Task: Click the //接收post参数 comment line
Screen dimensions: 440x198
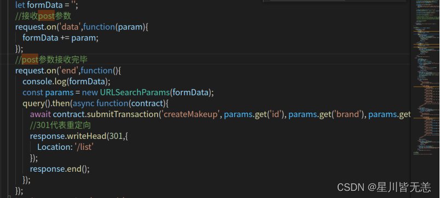Action: click(43, 16)
